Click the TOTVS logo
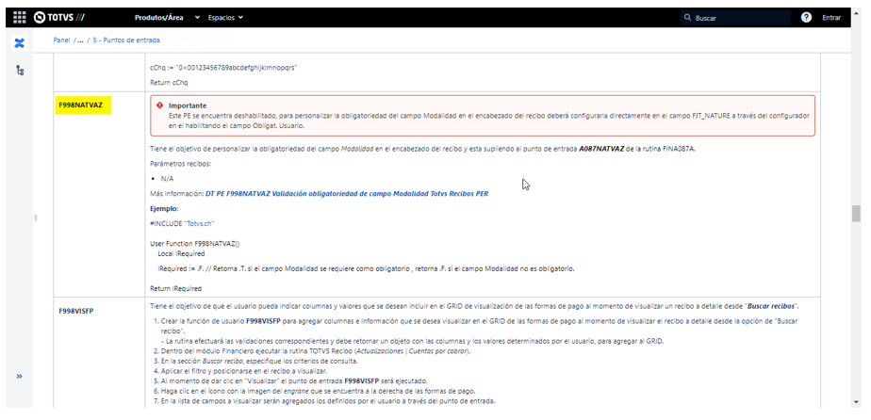Image resolution: width=871 pixels, height=420 pixels. 58,18
